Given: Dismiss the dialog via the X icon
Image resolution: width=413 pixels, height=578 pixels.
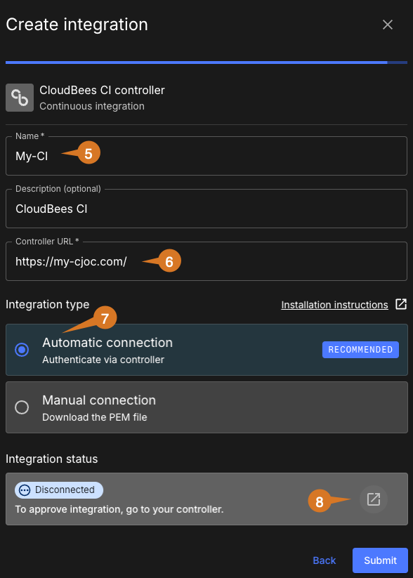Looking at the screenshot, I should tap(387, 25).
